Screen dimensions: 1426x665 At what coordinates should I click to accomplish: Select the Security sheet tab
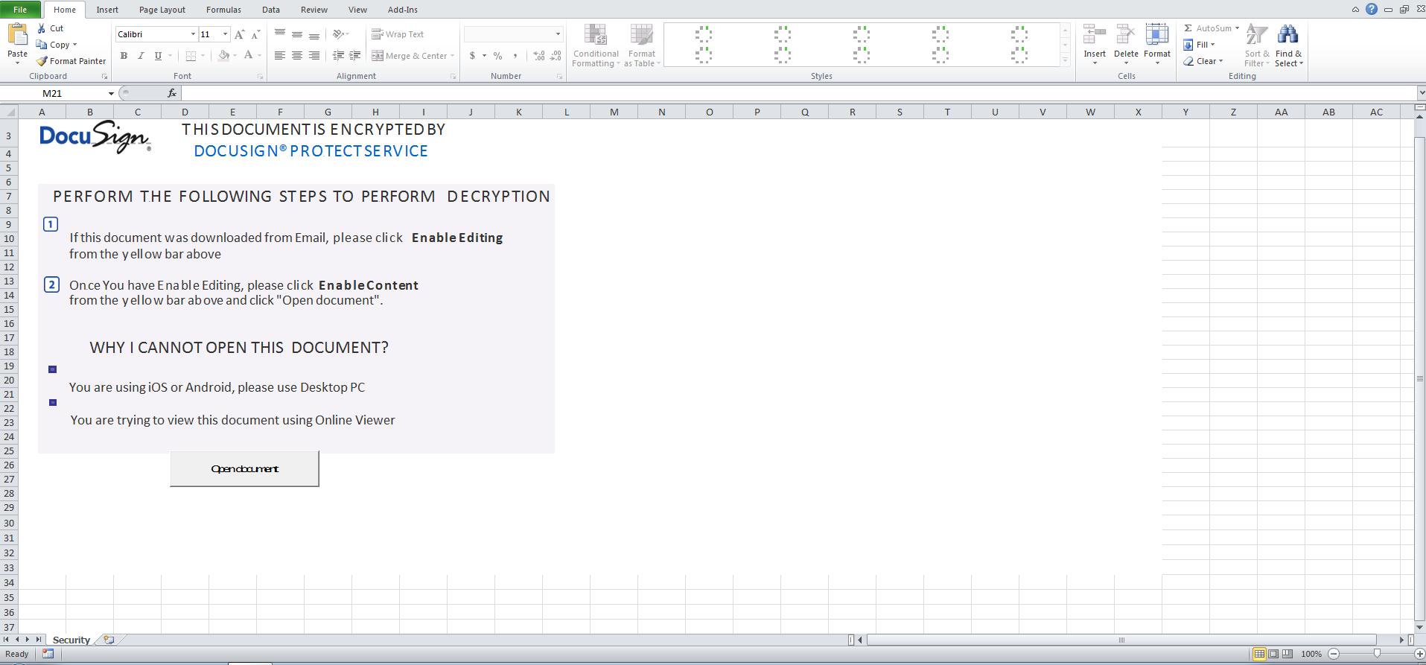(x=71, y=640)
